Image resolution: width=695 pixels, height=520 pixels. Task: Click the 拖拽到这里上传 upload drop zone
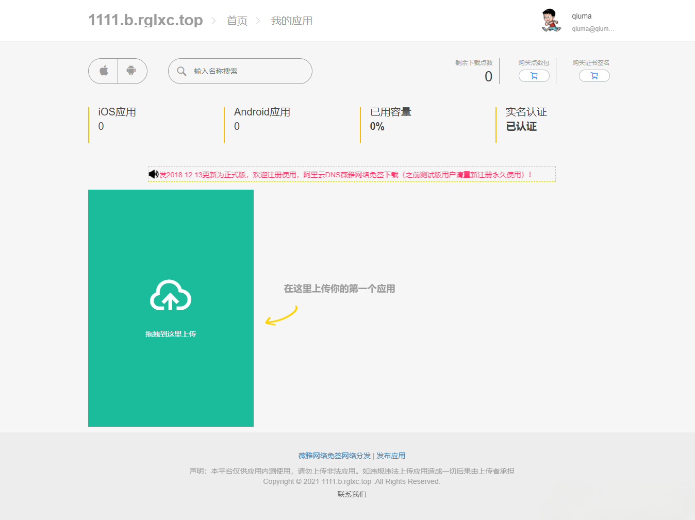click(x=171, y=334)
